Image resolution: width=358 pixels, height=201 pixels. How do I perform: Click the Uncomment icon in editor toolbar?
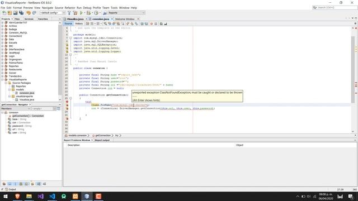pos(166,23)
